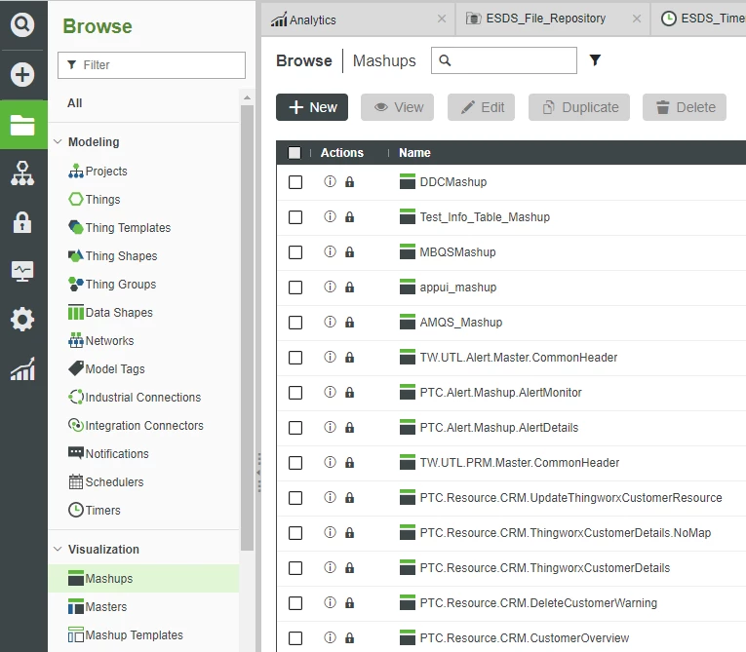The height and width of the screenshot is (652, 746).
Task: Click permissions lock for AMQS_Mashup
Action: pyautogui.click(x=350, y=323)
